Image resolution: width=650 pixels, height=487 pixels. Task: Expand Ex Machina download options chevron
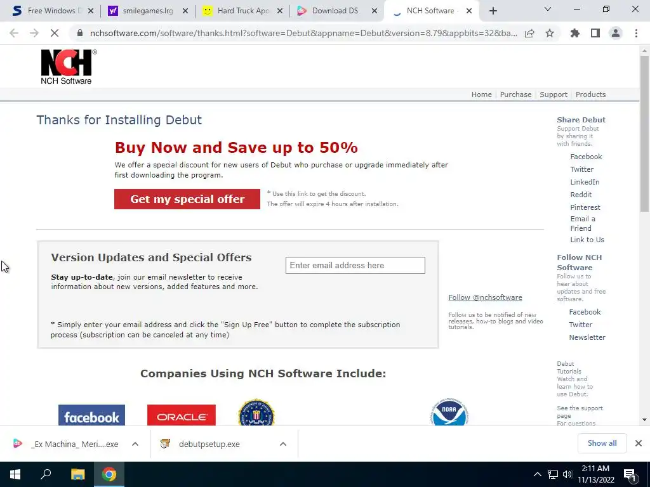tap(135, 444)
